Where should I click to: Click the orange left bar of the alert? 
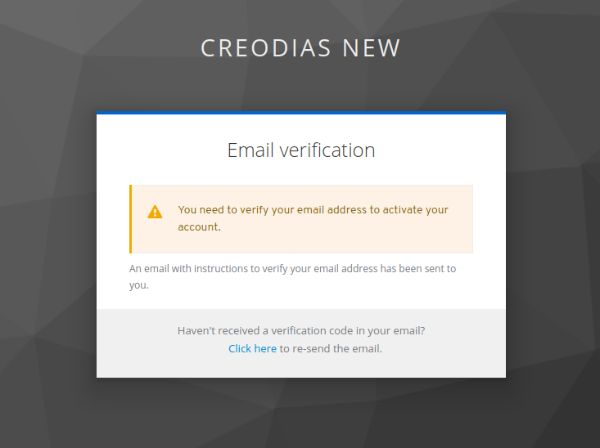coord(130,219)
